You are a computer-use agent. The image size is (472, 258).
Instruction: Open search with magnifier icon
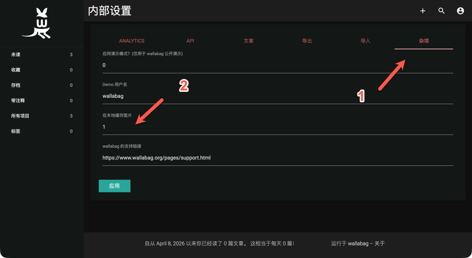point(441,11)
